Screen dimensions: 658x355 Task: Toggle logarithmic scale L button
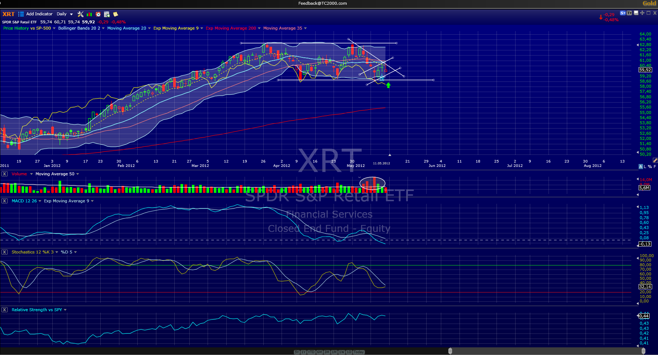(645, 167)
